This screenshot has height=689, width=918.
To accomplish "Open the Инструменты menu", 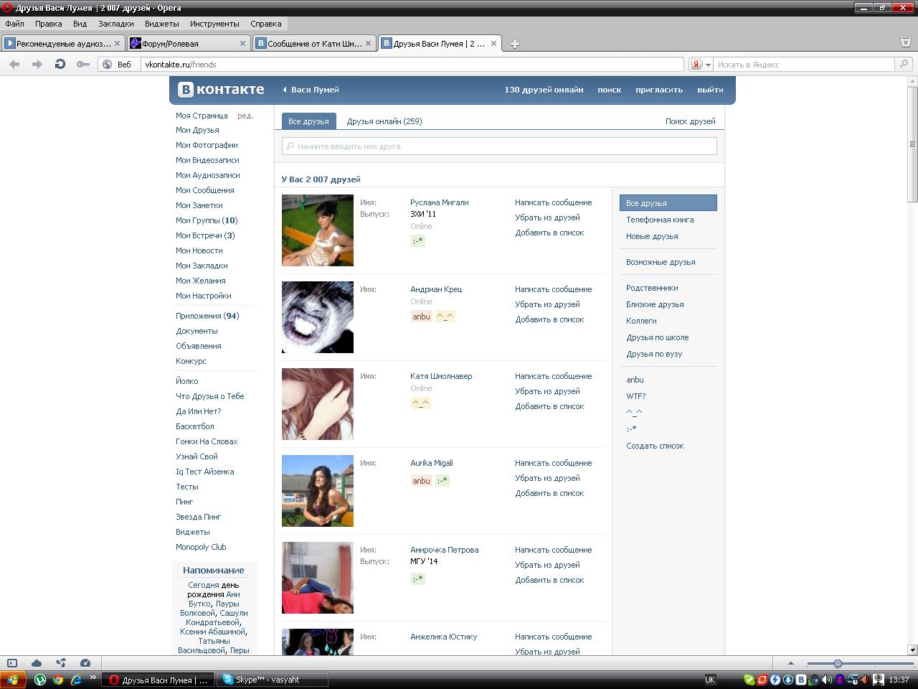I will 214,24.
